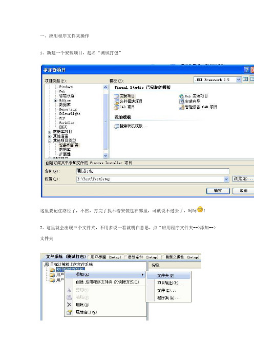Click the 应用程序文件夹 folder icon
Viewport: 254px width, 360px height.
[x=52, y=270]
